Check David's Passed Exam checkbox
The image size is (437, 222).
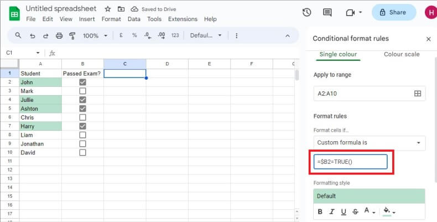pos(82,152)
